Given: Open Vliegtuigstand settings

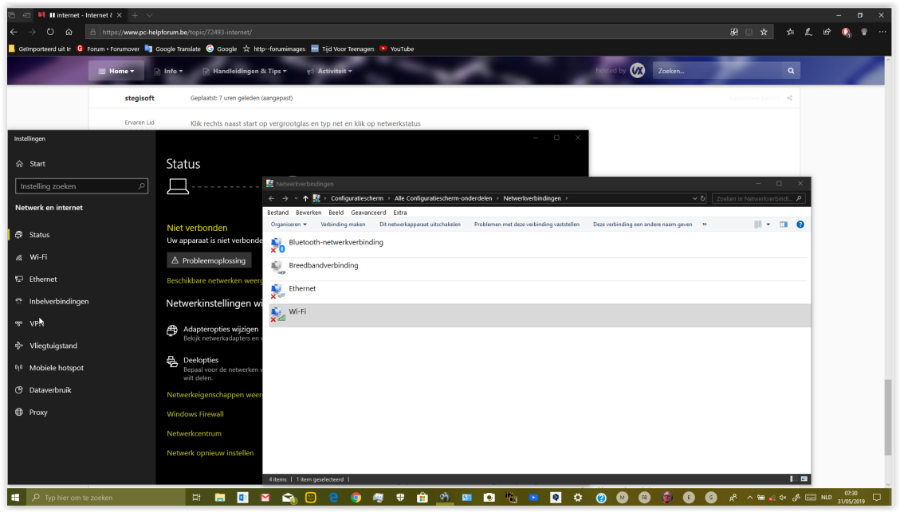Looking at the screenshot, I should tap(53, 346).
